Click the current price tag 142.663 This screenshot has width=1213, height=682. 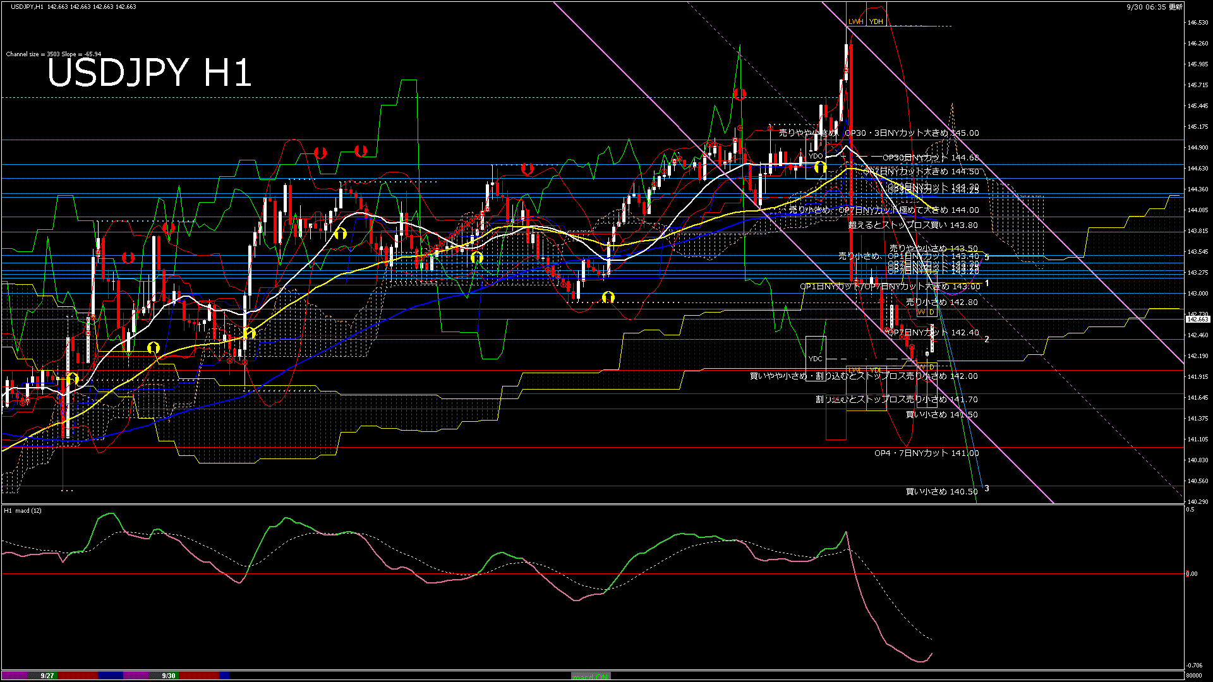point(1198,320)
